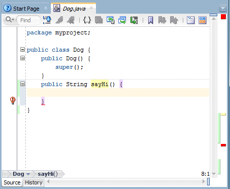The image size is (230, 189).
Task: Click into the Find text field
Action: point(28,20)
